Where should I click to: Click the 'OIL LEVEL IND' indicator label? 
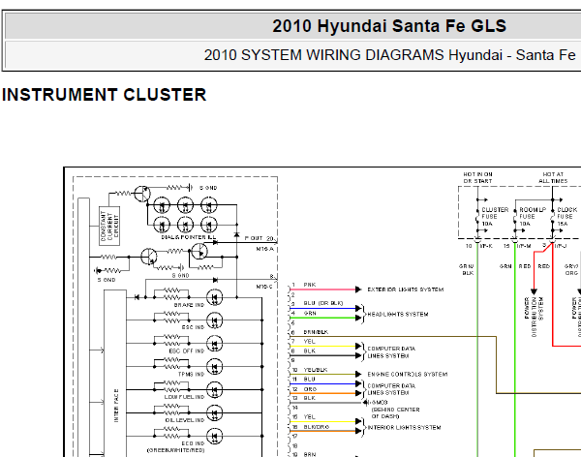tap(185, 420)
